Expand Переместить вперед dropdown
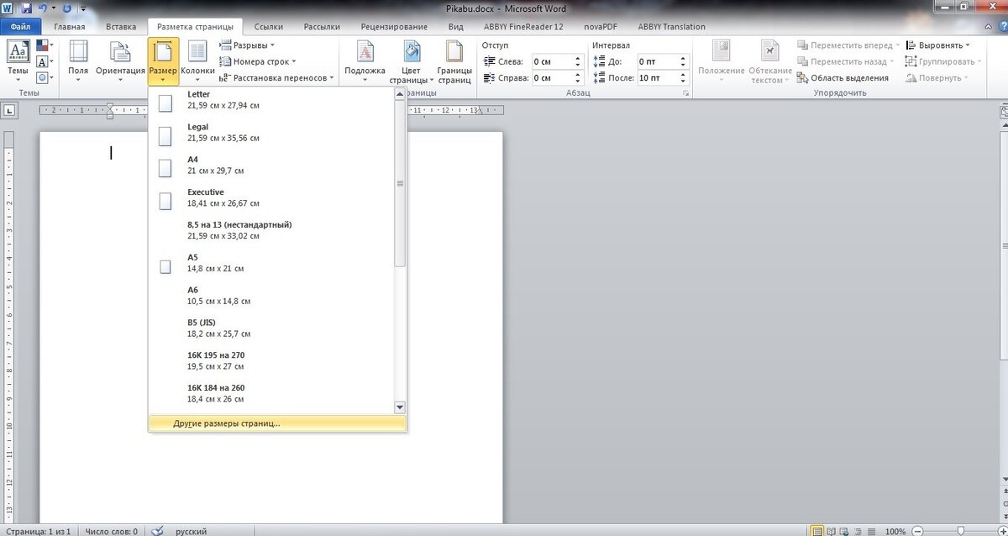Viewport: 1008px width, 536px height. [896, 45]
